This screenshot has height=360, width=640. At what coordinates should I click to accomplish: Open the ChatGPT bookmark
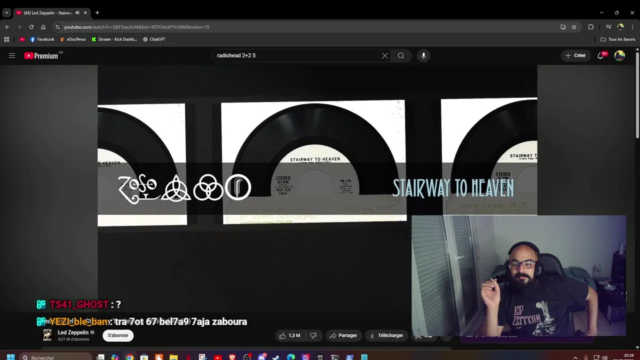point(154,39)
